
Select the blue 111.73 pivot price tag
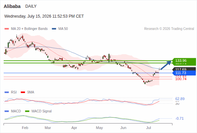tap(184, 73)
